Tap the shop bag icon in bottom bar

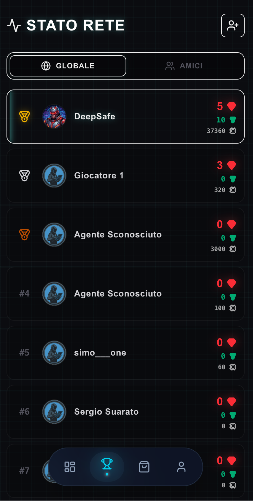point(144,467)
